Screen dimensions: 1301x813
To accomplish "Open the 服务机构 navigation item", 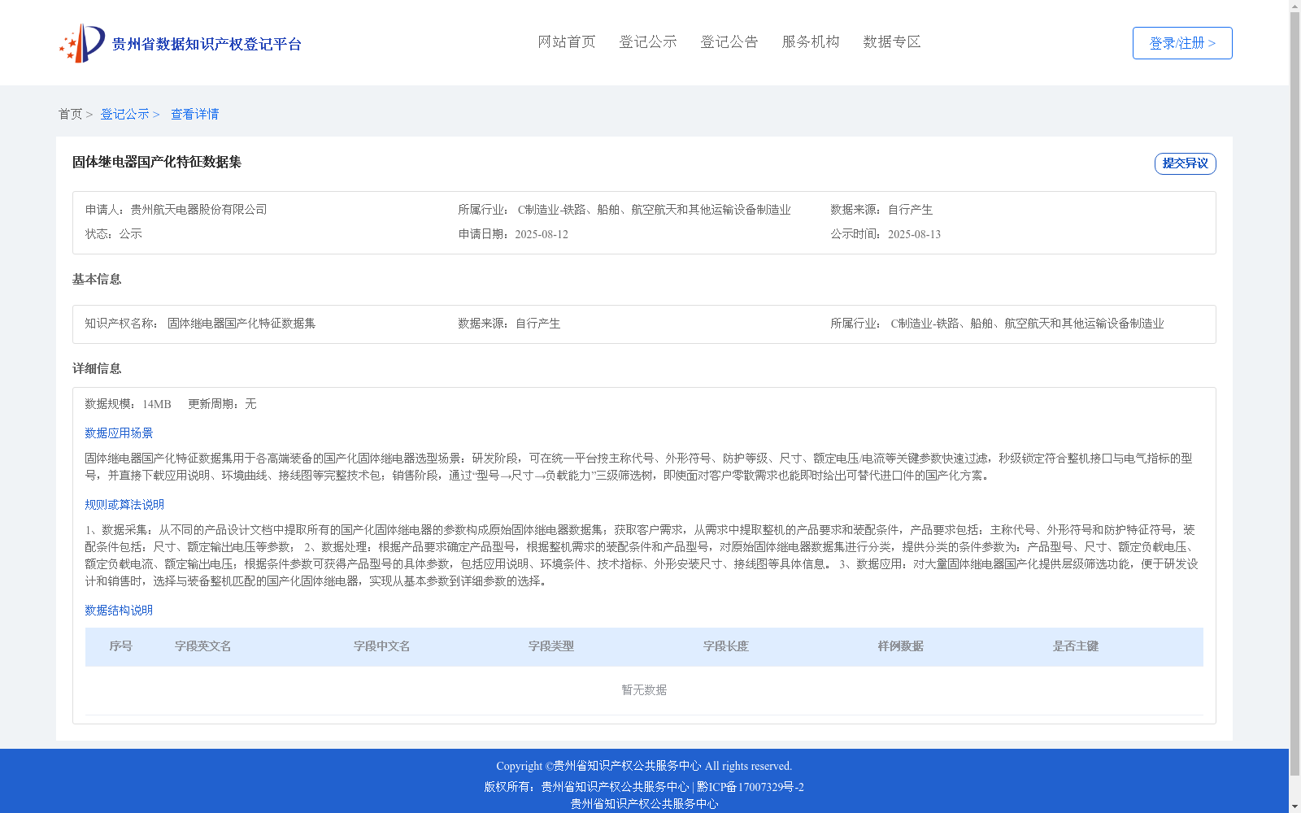I will [811, 41].
